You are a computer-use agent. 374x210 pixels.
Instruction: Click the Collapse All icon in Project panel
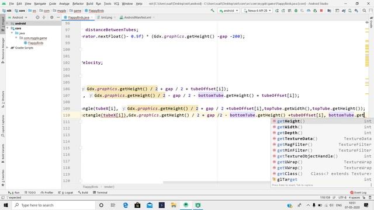tap(44, 17)
